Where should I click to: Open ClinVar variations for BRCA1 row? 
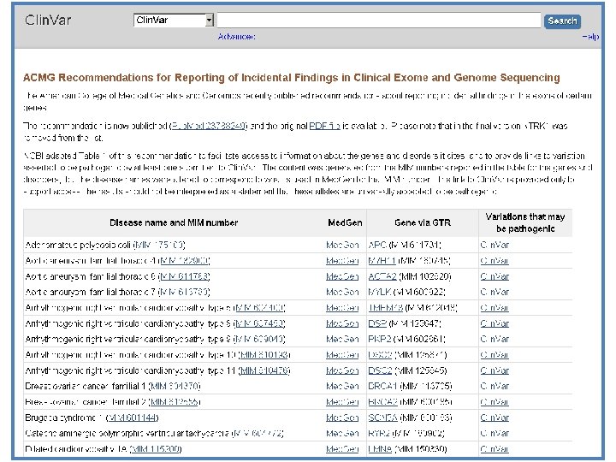coord(495,387)
